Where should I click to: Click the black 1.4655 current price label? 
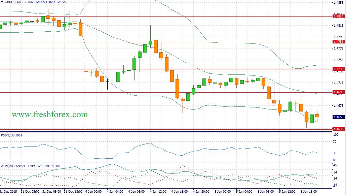point(338,117)
